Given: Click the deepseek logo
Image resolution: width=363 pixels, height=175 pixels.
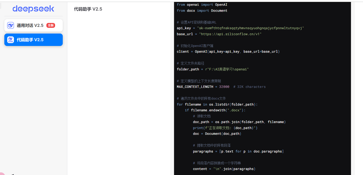Looking at the screenshot, I should 33,9.
